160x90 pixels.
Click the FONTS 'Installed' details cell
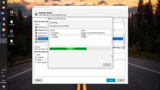[x=83, y=35]
